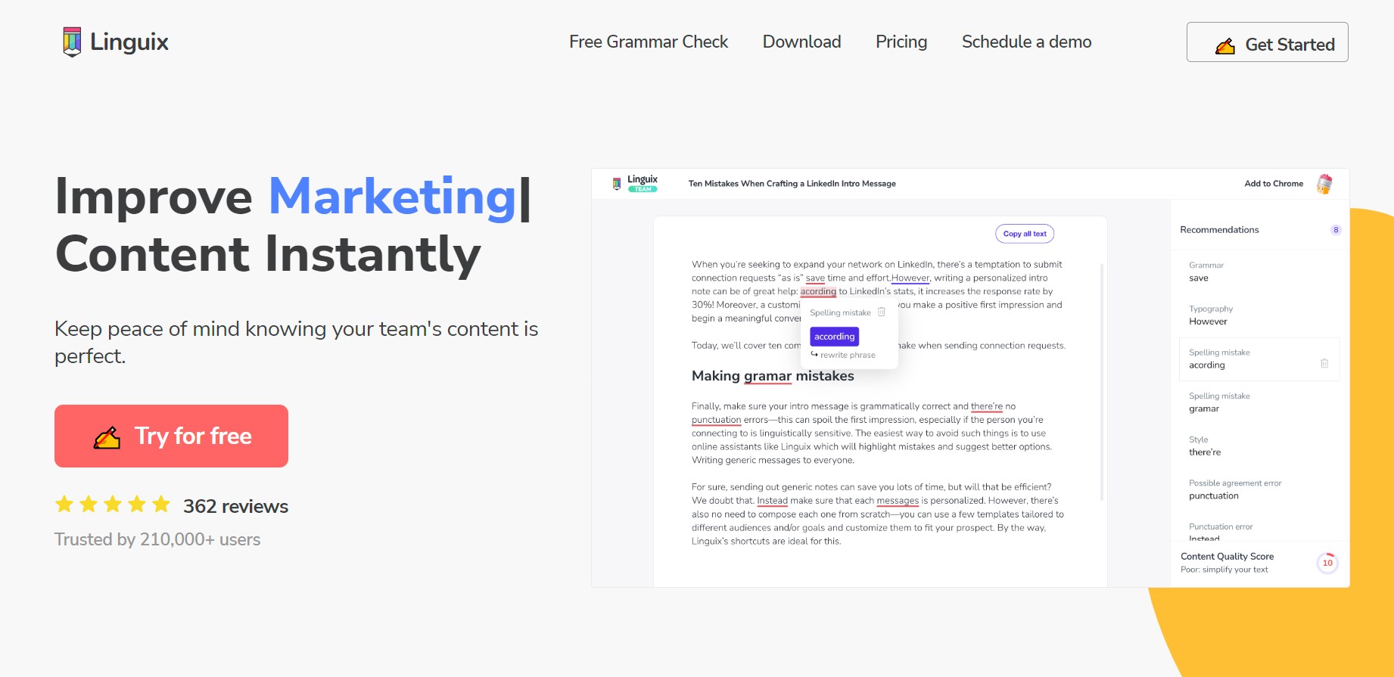The width and height of the screenshot is (1394, 677).
Task: Click the pencil icon in Try for free
Action: tap(107, 437)
